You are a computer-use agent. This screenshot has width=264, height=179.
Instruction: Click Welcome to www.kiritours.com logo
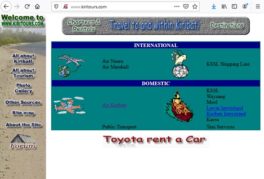[22, 20]
